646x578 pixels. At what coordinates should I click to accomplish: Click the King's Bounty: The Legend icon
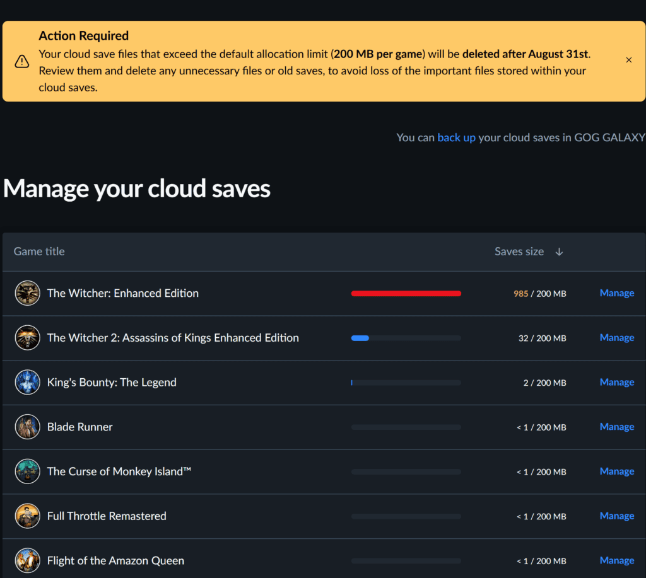(28, 382)
